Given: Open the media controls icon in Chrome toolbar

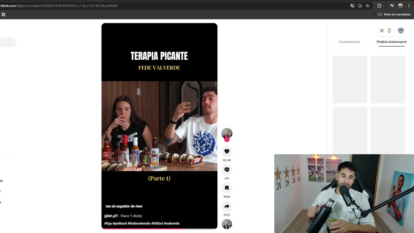Looking at the screenshot, I should coord(392,6).
